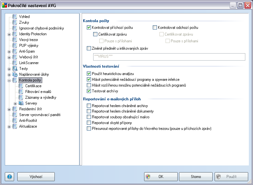This screenshot has height=185, width=253.
Task: Click the Kontrola pošty tree icon
Action: tap(15, 80)
